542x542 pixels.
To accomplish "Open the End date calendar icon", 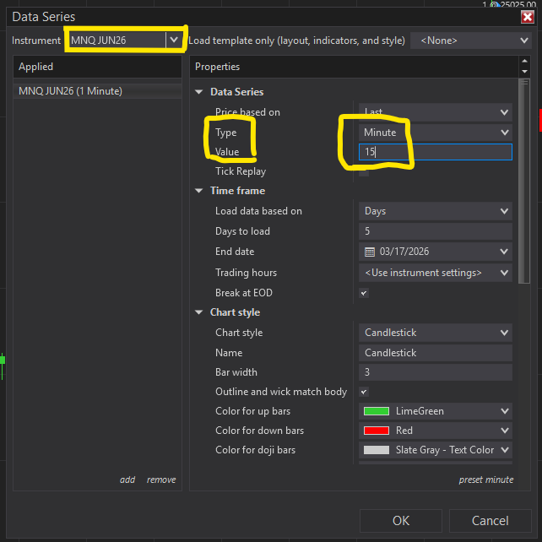I will [370, 252].
